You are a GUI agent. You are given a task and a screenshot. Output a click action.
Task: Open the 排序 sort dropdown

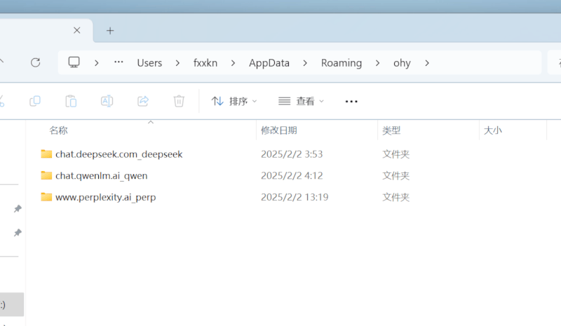pyautogui.click(x=234, y=101)
